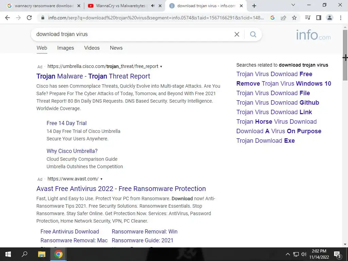The image size is (348, 261).
Task: Open the volume tray icon
Action: click(303, 254)
